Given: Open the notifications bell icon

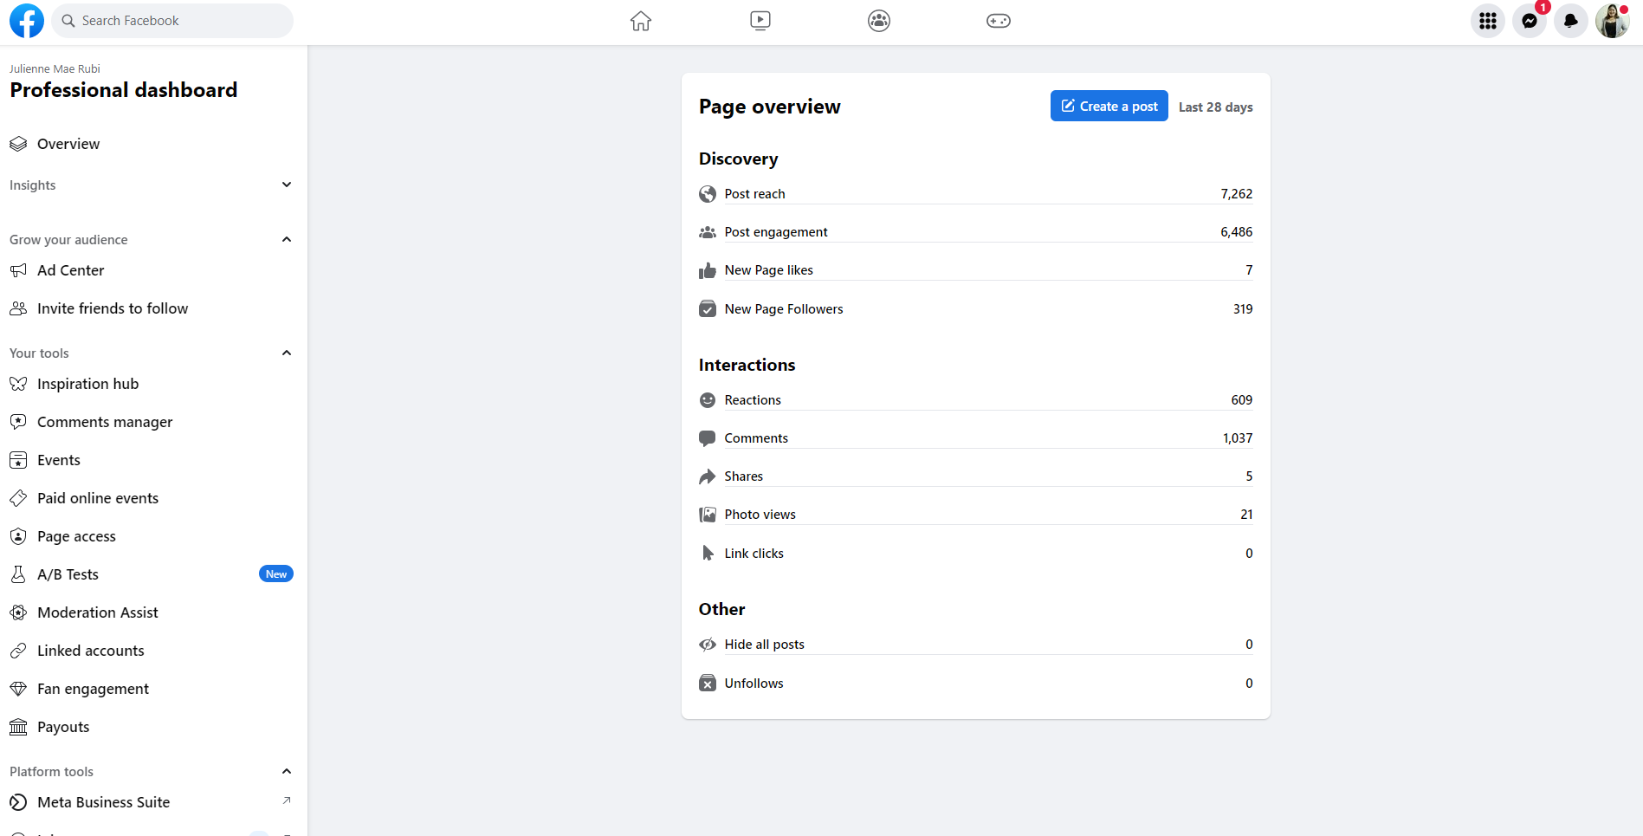Looking at the screenshot, I should click(1570, 21).
